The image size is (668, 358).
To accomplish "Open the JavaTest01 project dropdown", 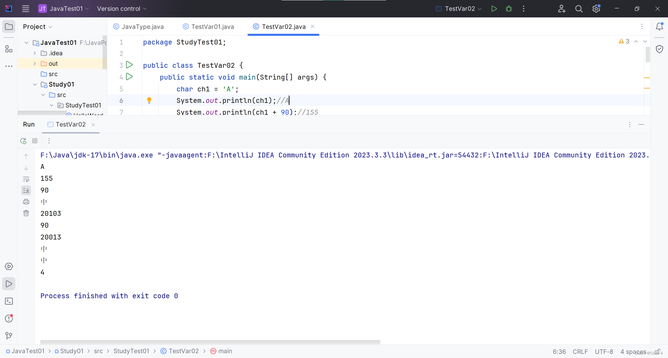I will click(x=64, y=9).
